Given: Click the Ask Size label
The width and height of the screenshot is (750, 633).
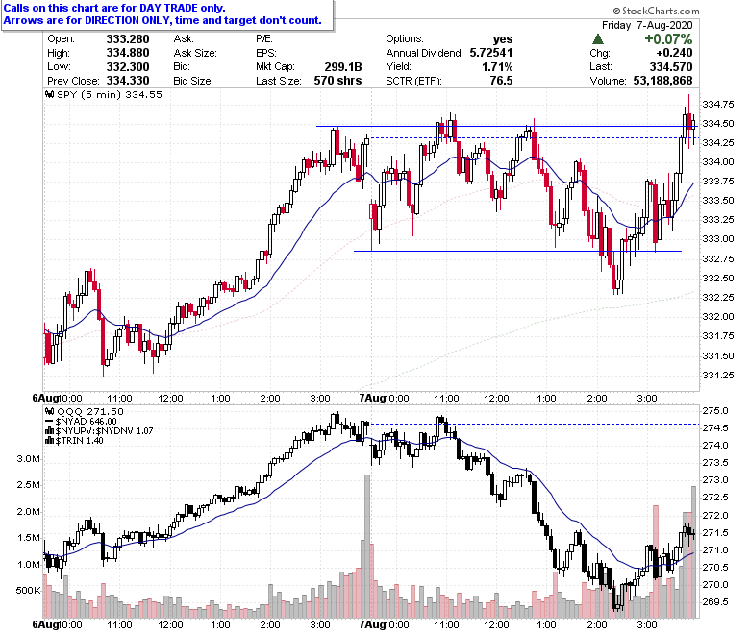Looking at the screenshot, I should click(x=195, y=53).
